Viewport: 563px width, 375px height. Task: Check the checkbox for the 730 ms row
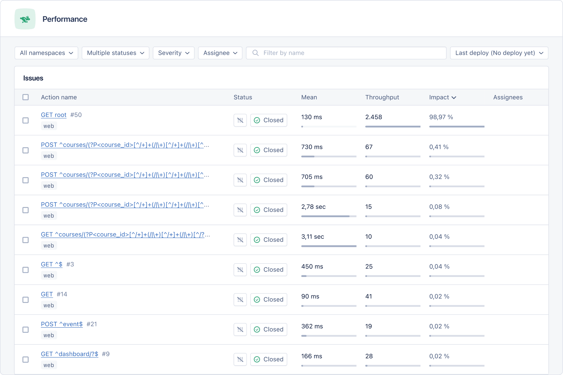26,150
